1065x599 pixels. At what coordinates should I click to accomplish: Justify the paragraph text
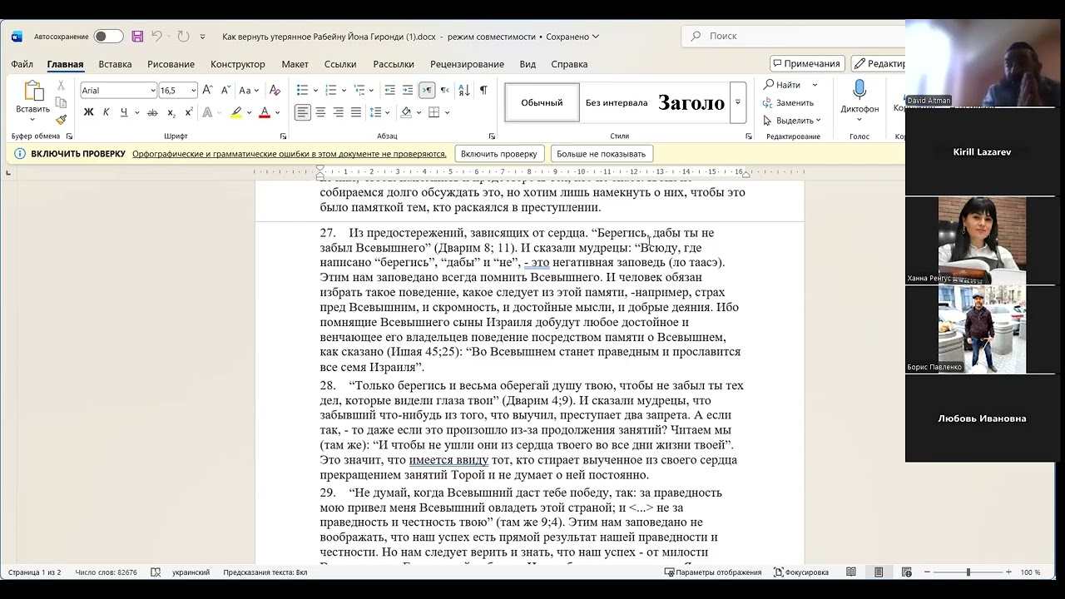356,112
